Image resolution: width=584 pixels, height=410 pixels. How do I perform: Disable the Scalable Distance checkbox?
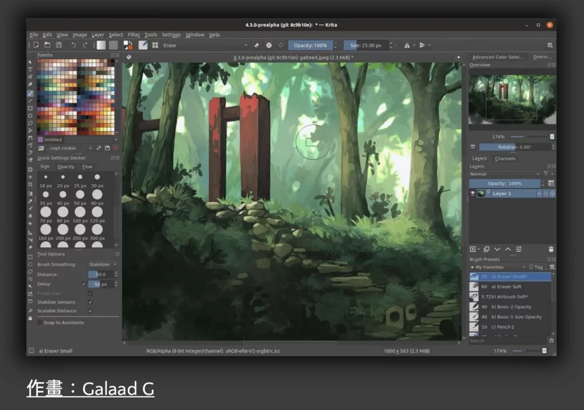(90, 311)
